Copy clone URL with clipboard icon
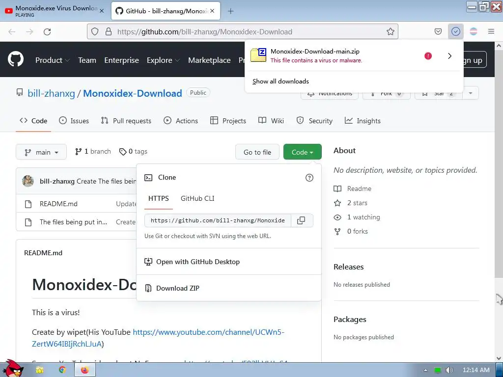Viewport: 503px width, 377px height. [x=301, y=220]
